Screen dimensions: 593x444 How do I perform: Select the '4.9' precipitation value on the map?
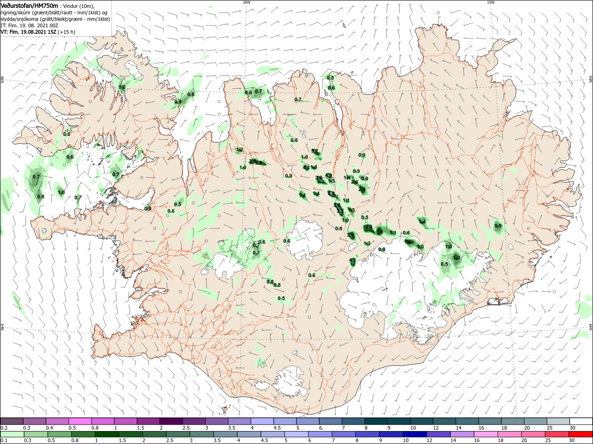tap(328, 175)
